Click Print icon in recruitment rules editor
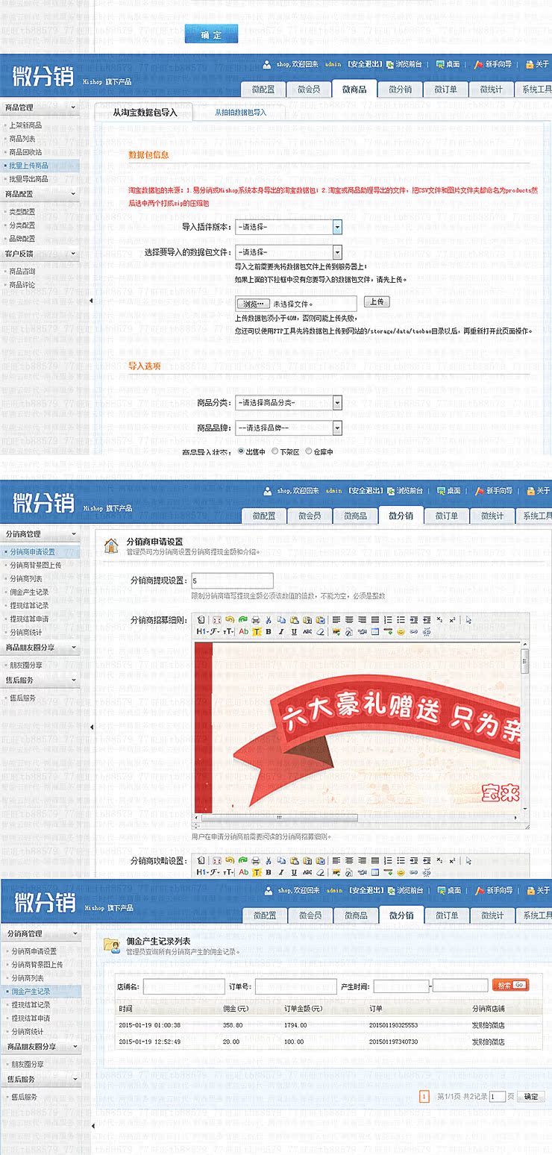This screenshot has width=552, height=1155. pyautogui.click(x=256, y=620)
